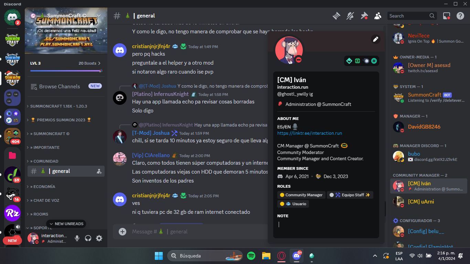Select member DavidGB8246

point(429,127)
